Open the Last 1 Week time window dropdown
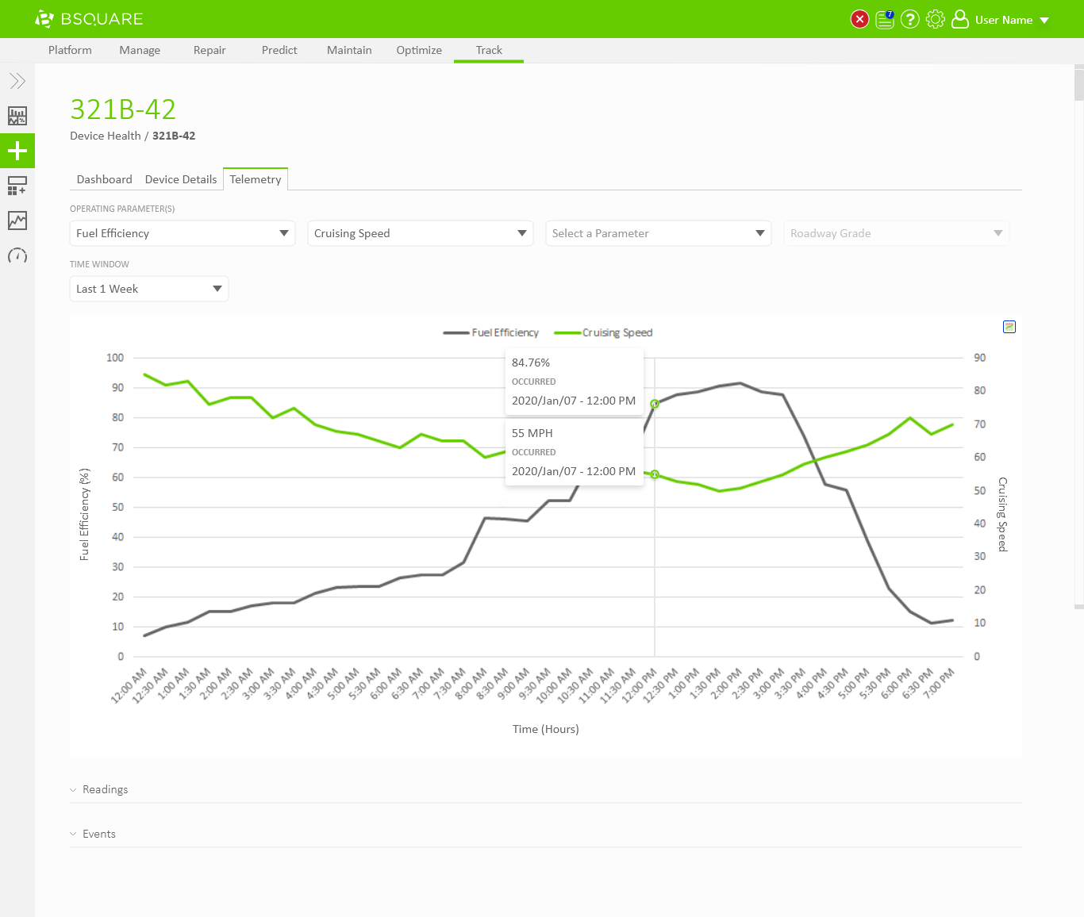Image resolution: width=1084 pixels, height=917 pixels. coord(149,289)
